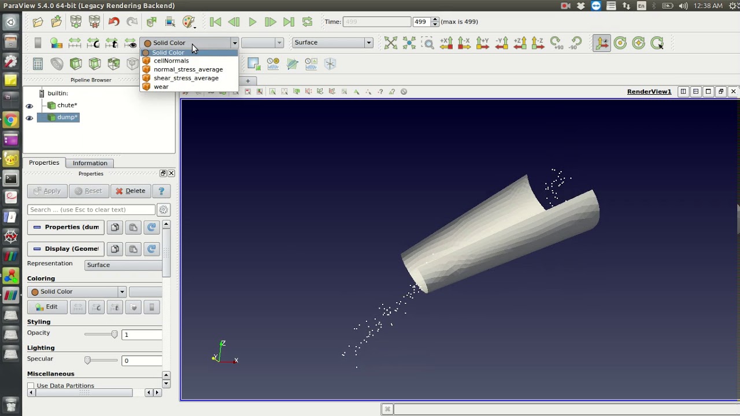Image resolution: width=740 pixels, height=416 pixels.
Task: Open a data file with the folder icon
Action: click(38, 22)
